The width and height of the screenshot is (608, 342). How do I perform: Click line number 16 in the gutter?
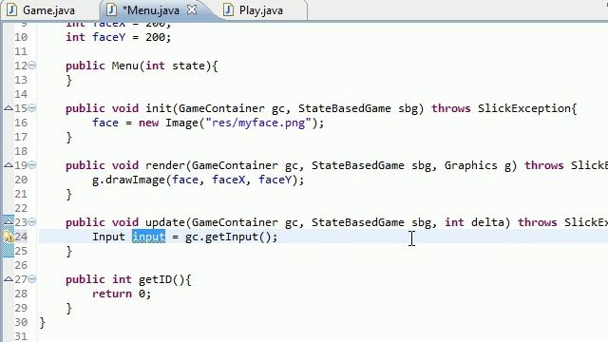click(x=21, y=123)
